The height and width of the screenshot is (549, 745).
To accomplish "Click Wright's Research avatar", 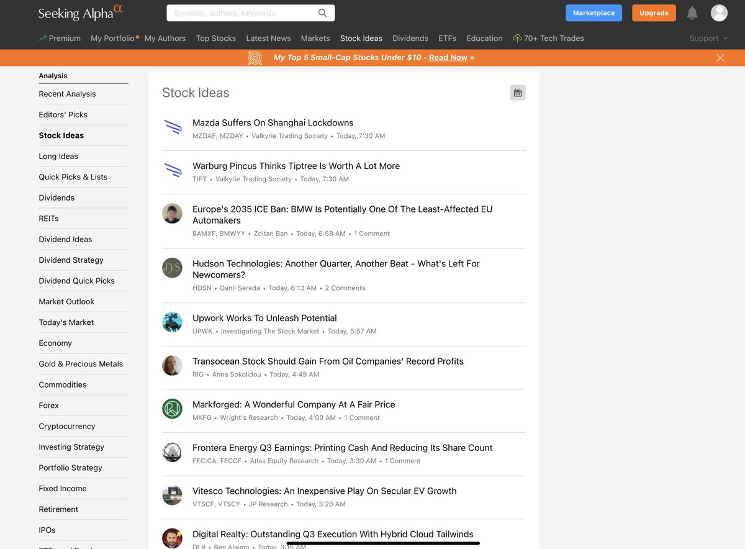I will click(173, 409).
